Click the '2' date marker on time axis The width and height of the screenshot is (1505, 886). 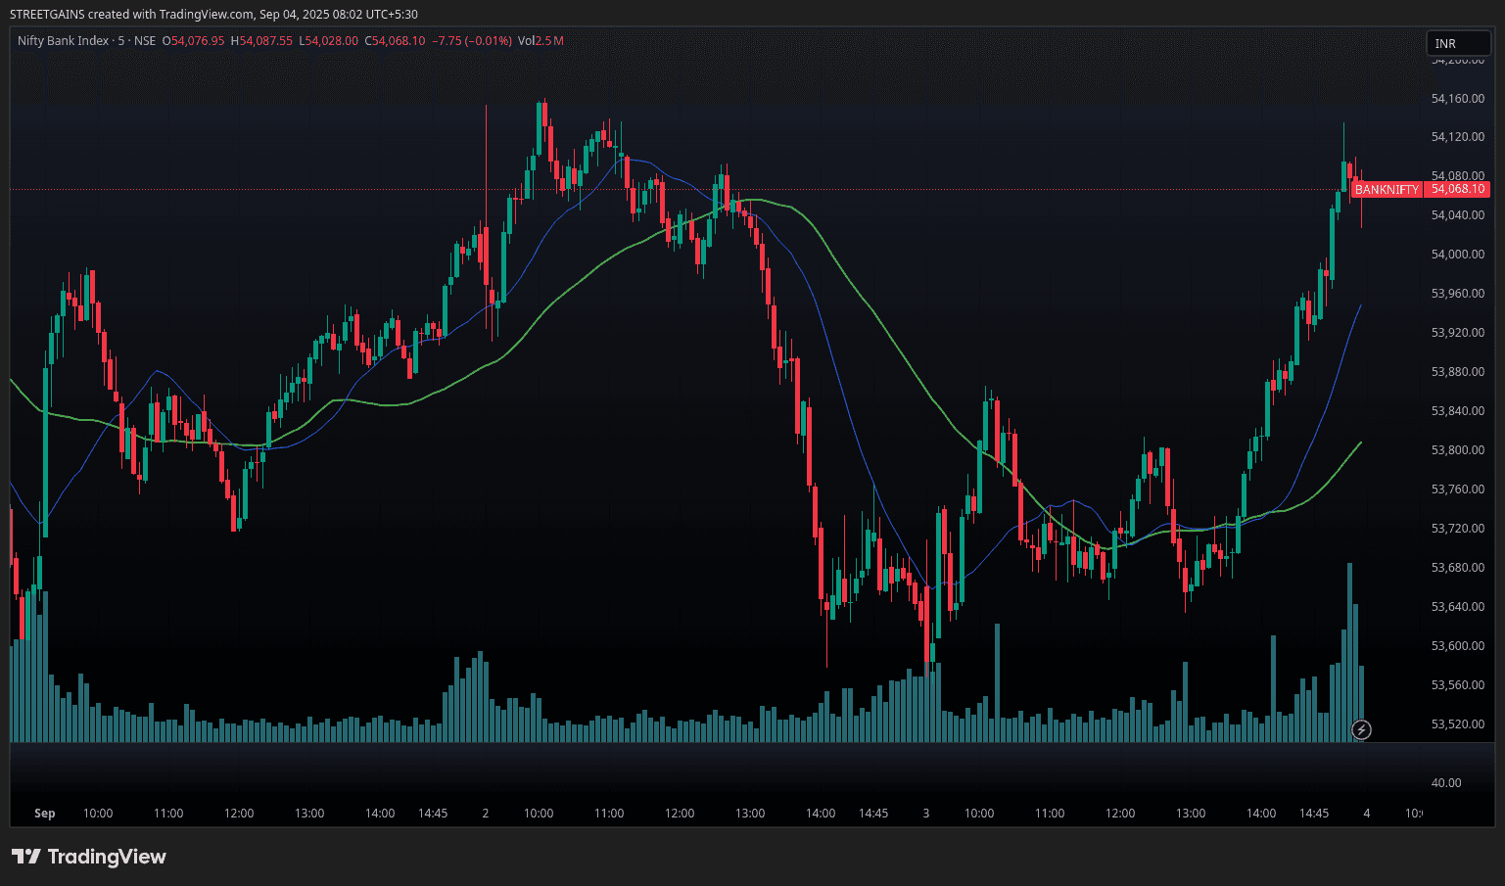[486, 814]
